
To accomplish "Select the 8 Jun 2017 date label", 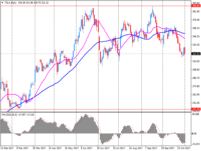I will [86, 148].
